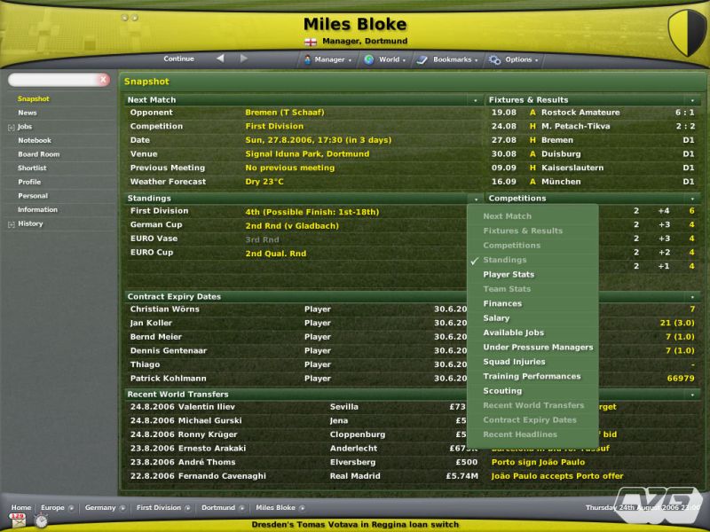710x532 pixels.
Task: Open Board Room in the sidebar
Action: 38,154
